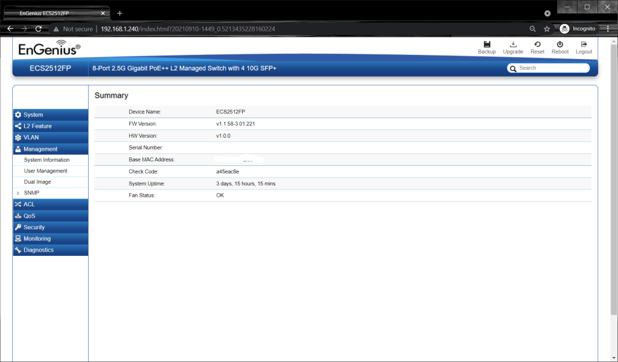
Task: Click the VLAN cluster icon
Action: tap(18, 138)
